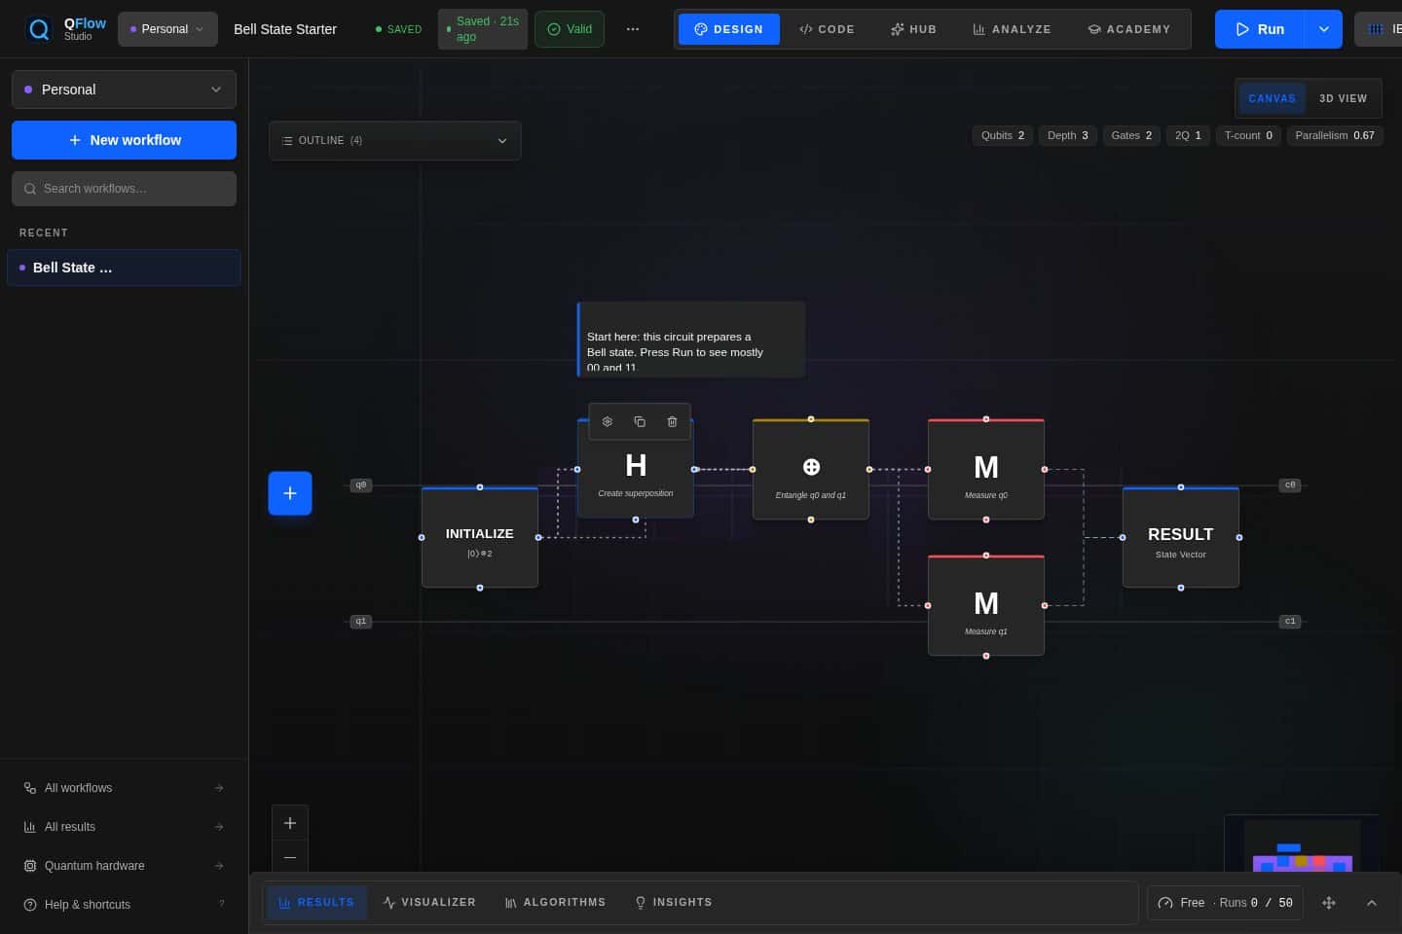Select the RESULT State Vector node
This screenshot has height=934, width=1402.
pyautogui.click(x=1181, y=537)
